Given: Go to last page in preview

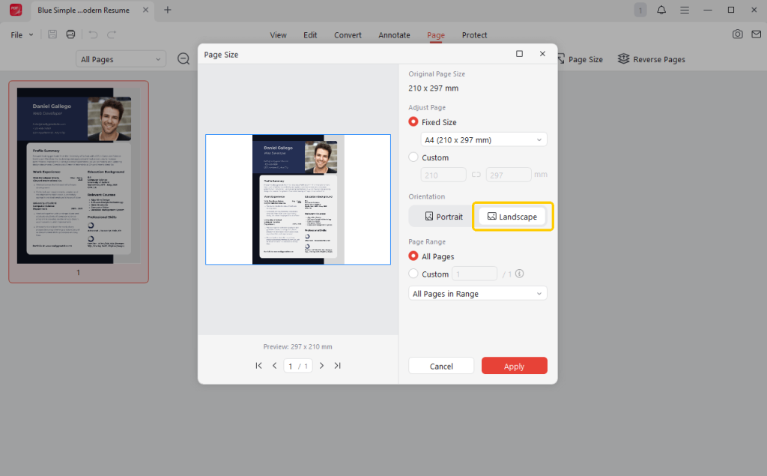Looking at the screenshot, I should click(x=337, y=366).
